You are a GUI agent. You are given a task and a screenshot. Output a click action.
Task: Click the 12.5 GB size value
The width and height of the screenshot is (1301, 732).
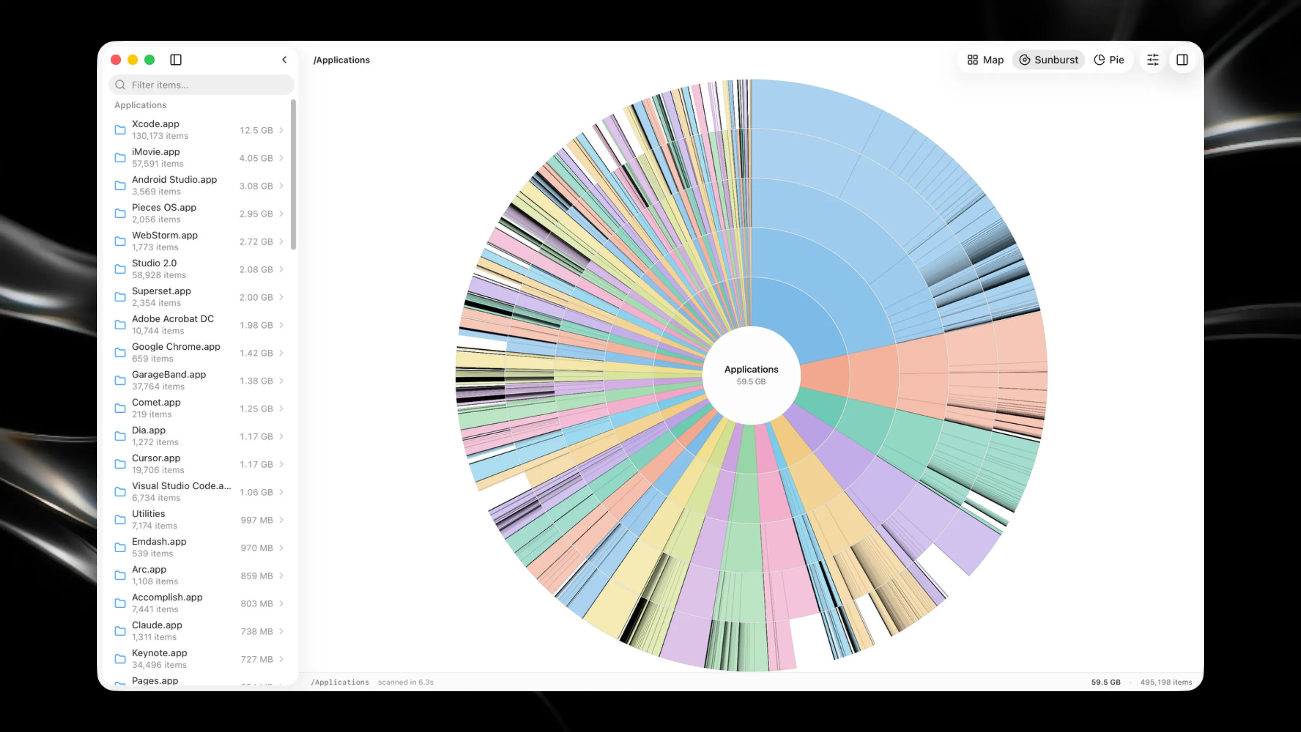coord(256,130)
